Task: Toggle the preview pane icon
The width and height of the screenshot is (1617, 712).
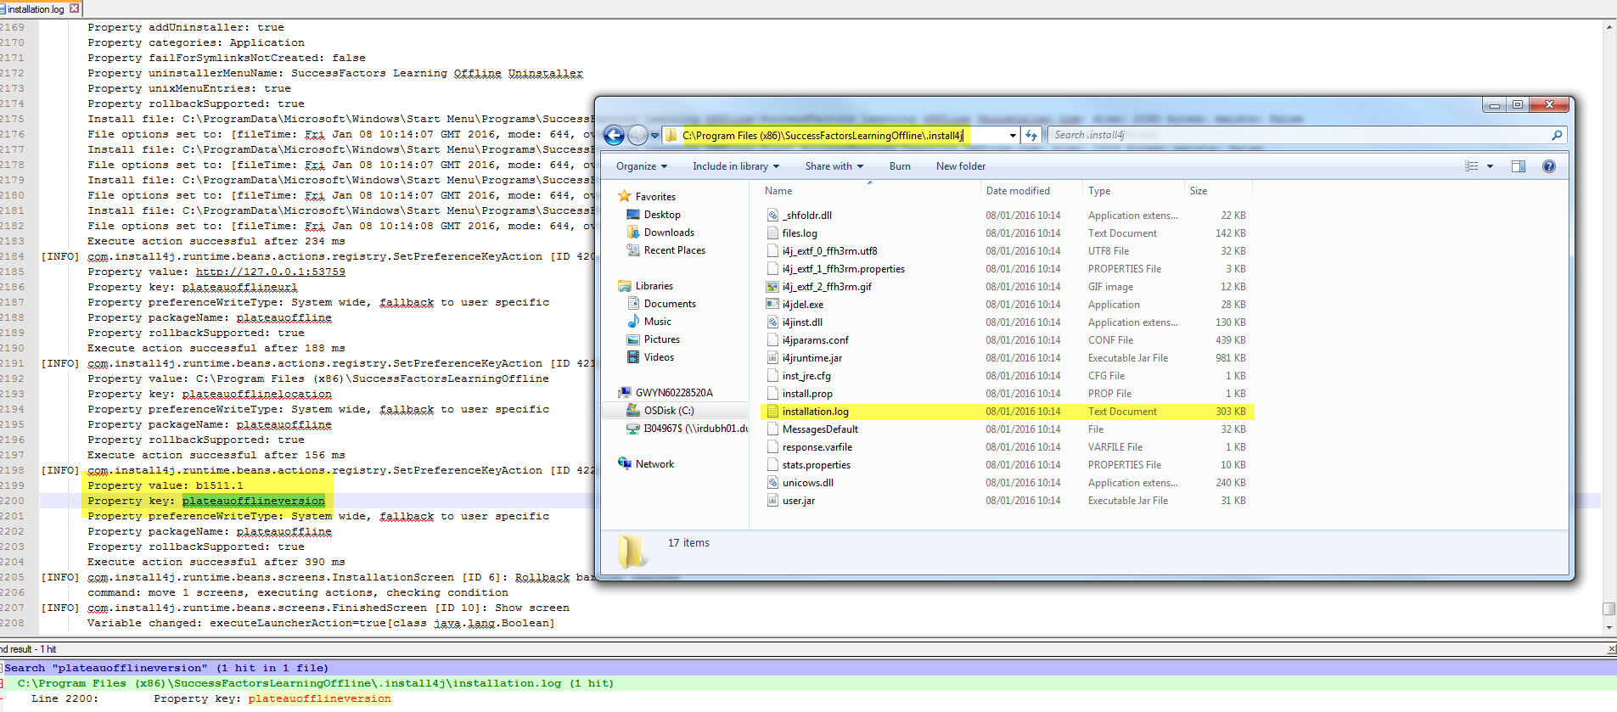Action: click(1519, 166)
